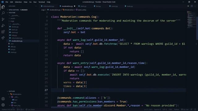Click horizontal scrollbar under the editor
This screenshot has width=198, height=111.
76,108
